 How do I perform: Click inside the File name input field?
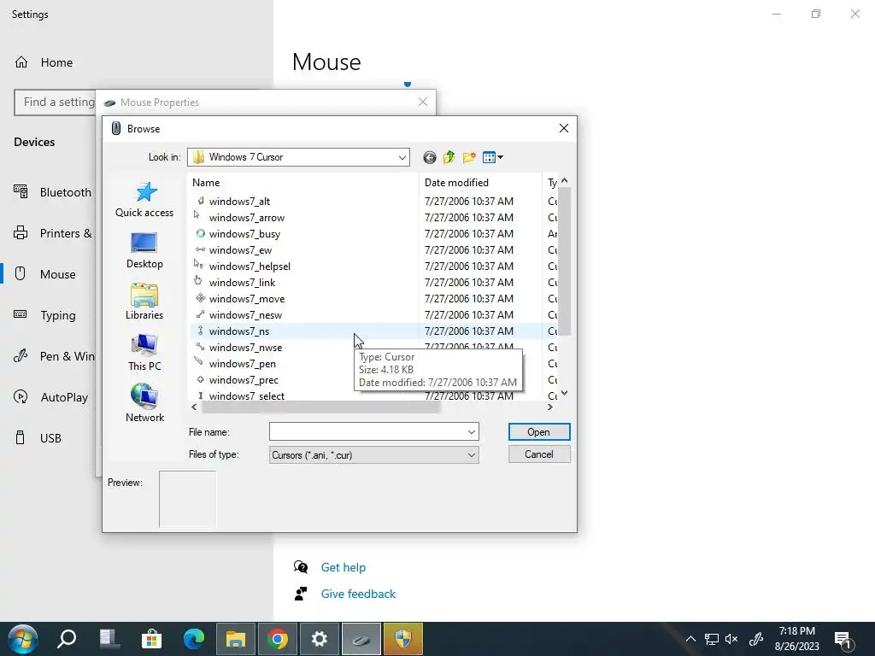pos(367,431)
